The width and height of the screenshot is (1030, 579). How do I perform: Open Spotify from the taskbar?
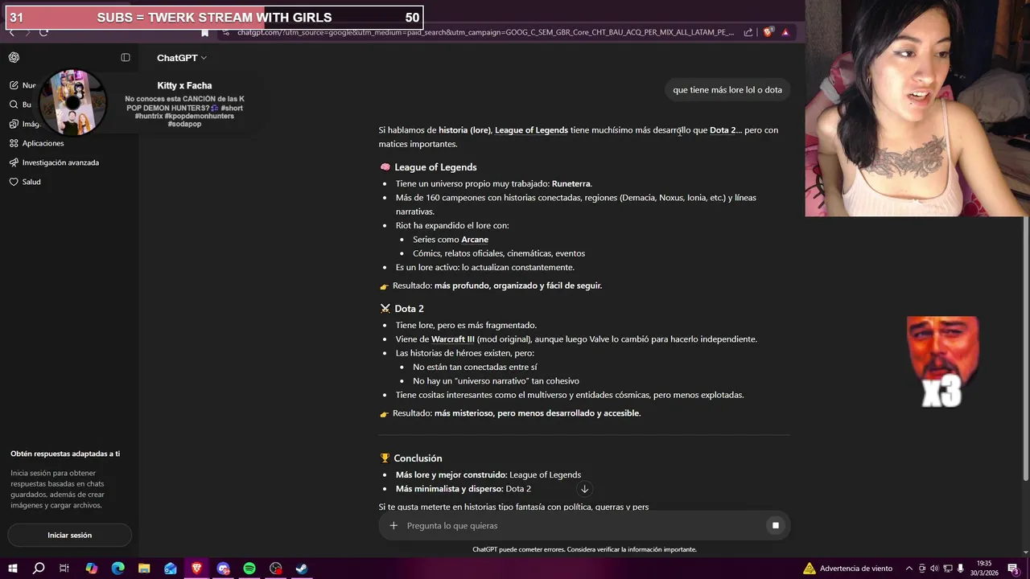[x=249, y=569]
